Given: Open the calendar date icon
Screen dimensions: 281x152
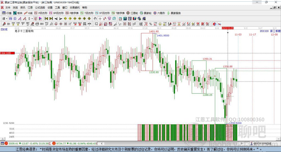Looking at the screenshot, I should pos(120,19).
